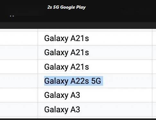
Task: Select the second Galaxy A21s row cell
Action: coord(95,53)
